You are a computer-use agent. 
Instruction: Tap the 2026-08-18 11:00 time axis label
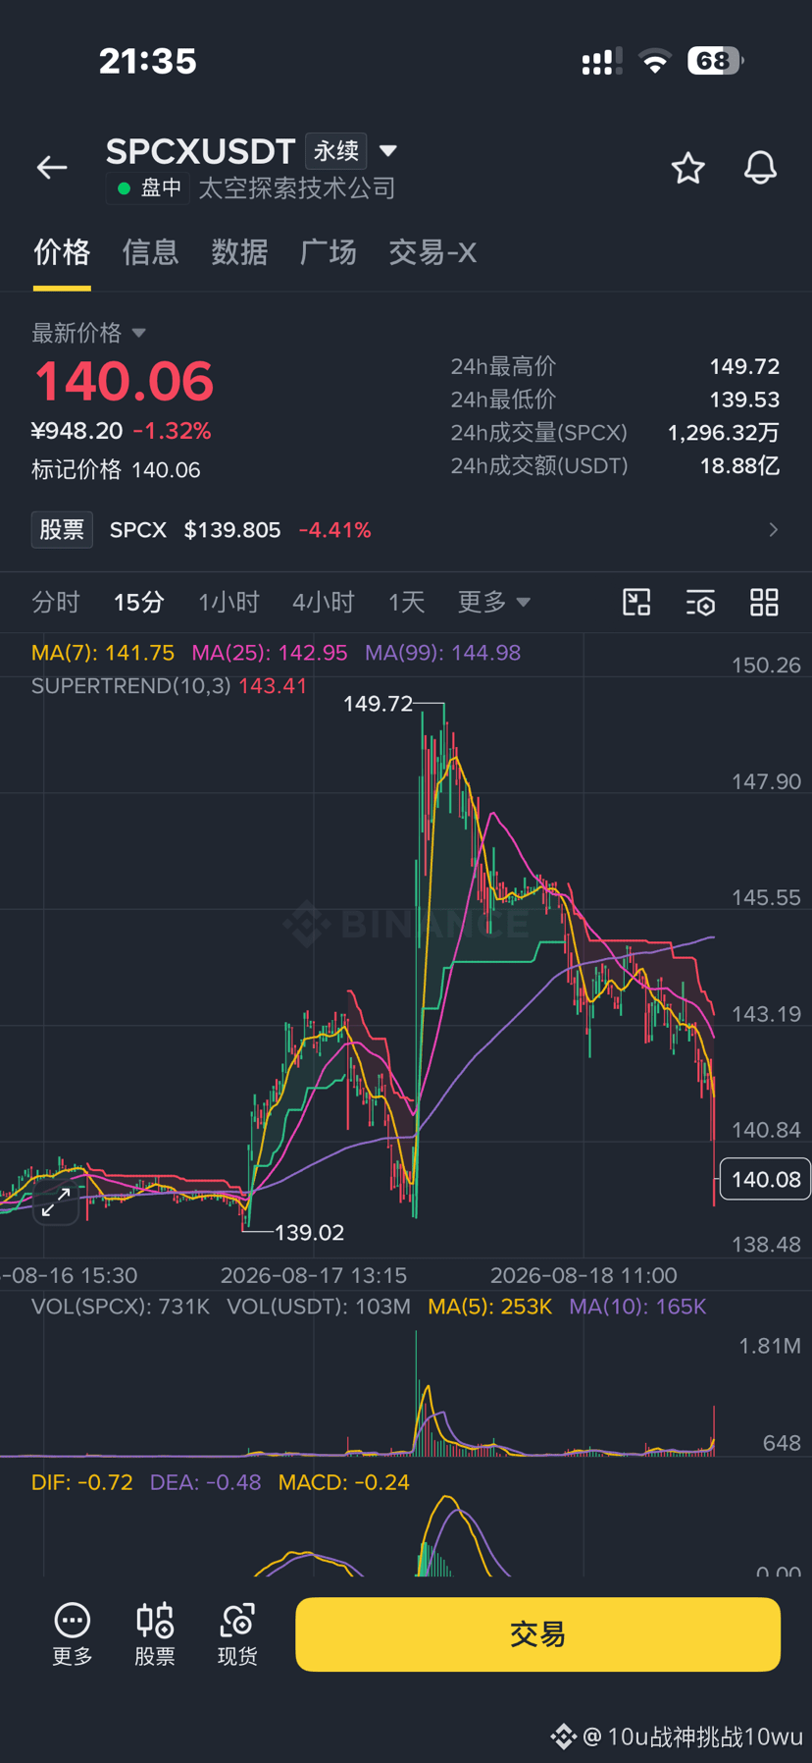pos(584,1275)
